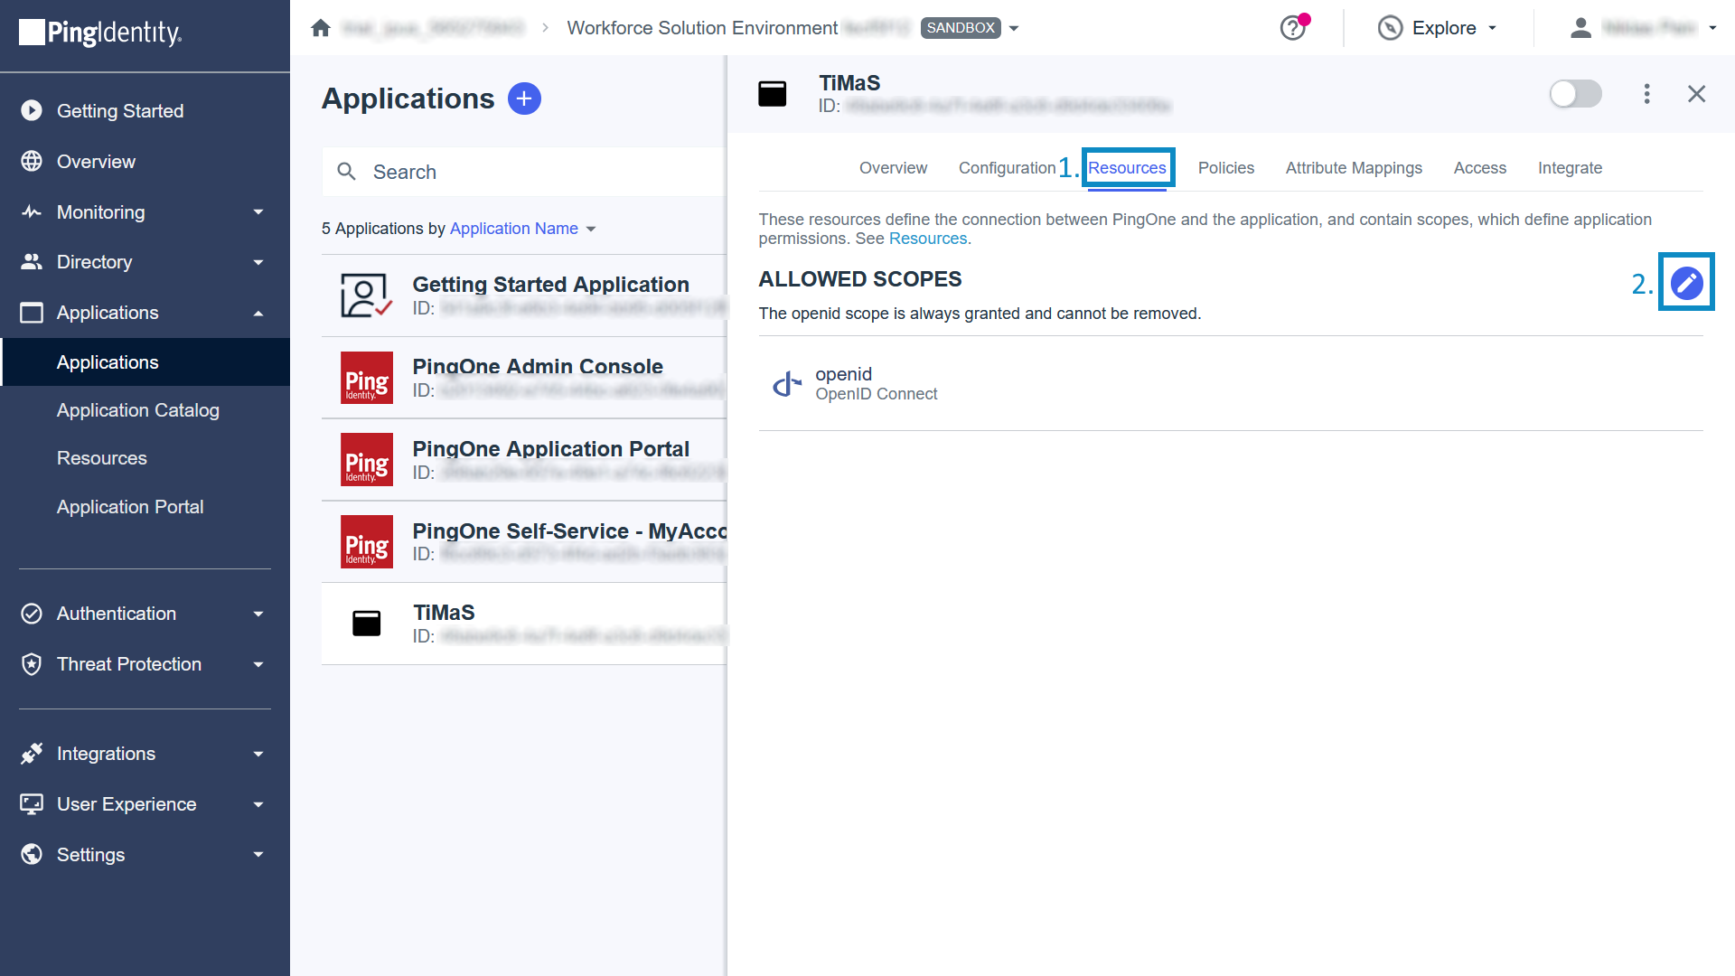Click the Directory people icon
Viewport: 1735px width, 976px height.
click(x=32, y=262)
